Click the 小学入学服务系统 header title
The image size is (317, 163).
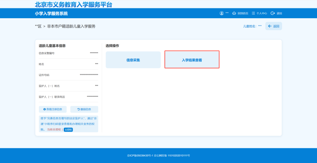click(x=51, y=14)
